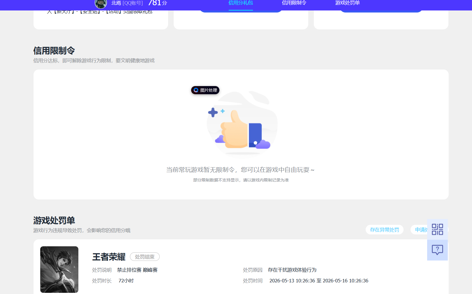Switch to 信用限制令 tab
The image size is (472, 294).
294,3
